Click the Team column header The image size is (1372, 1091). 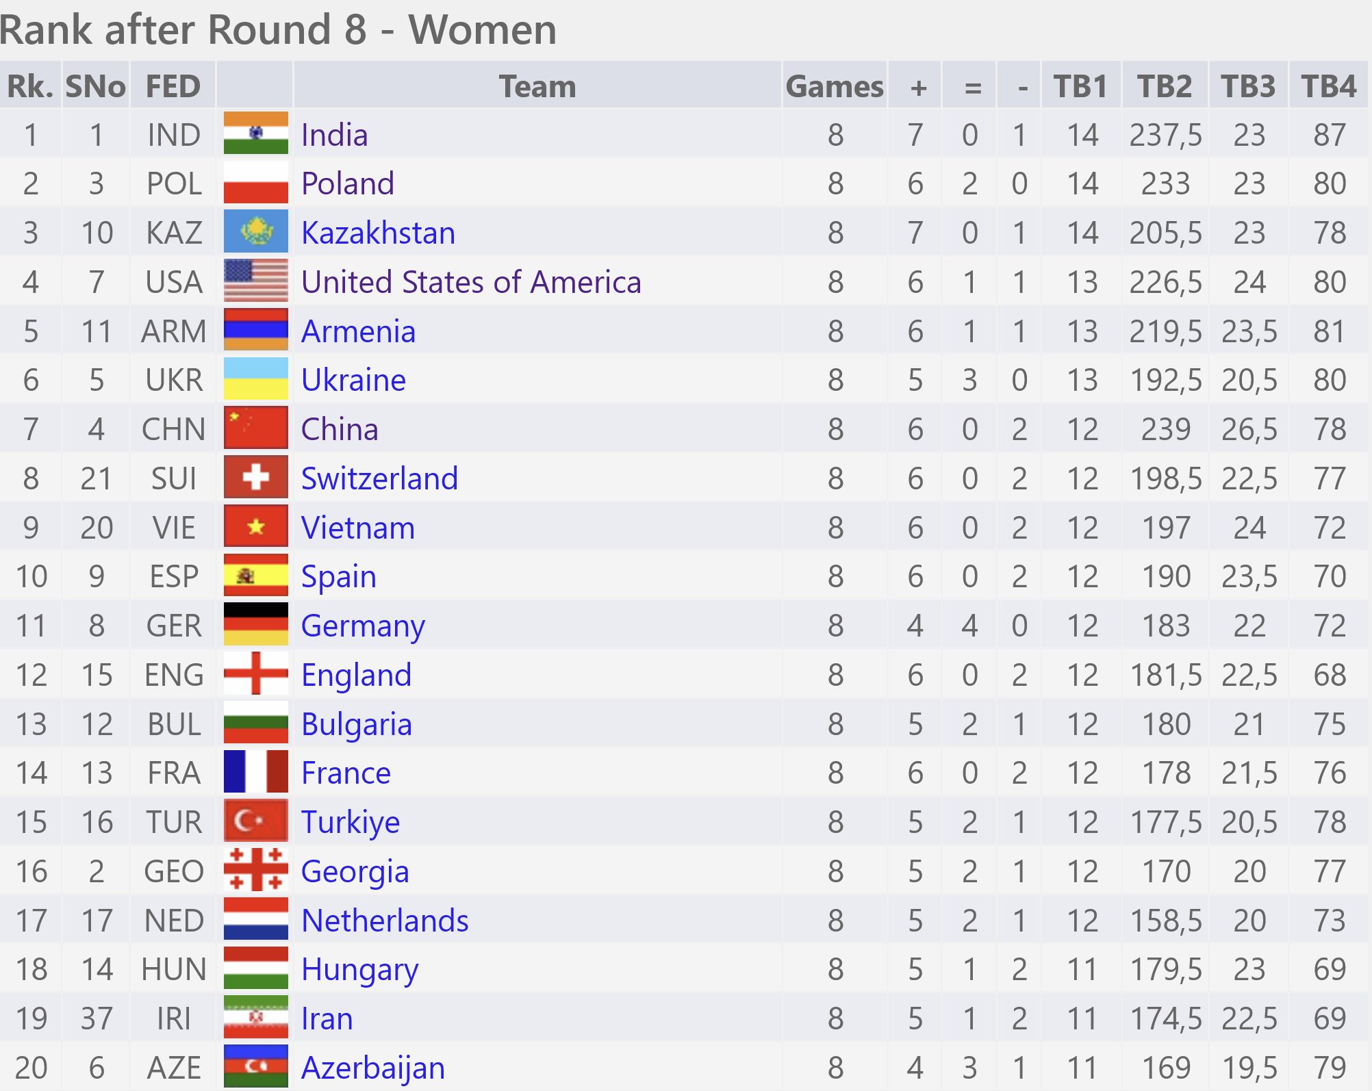pyautogui.click(x=537, y=86)
